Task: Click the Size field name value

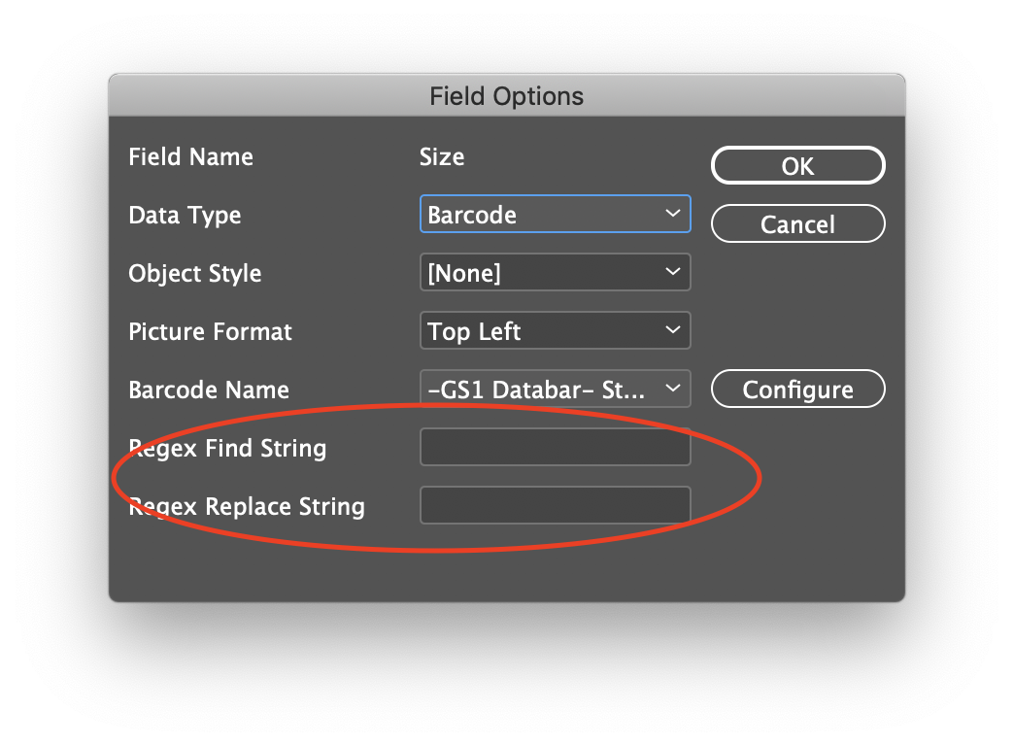Action: pos(442,156)
